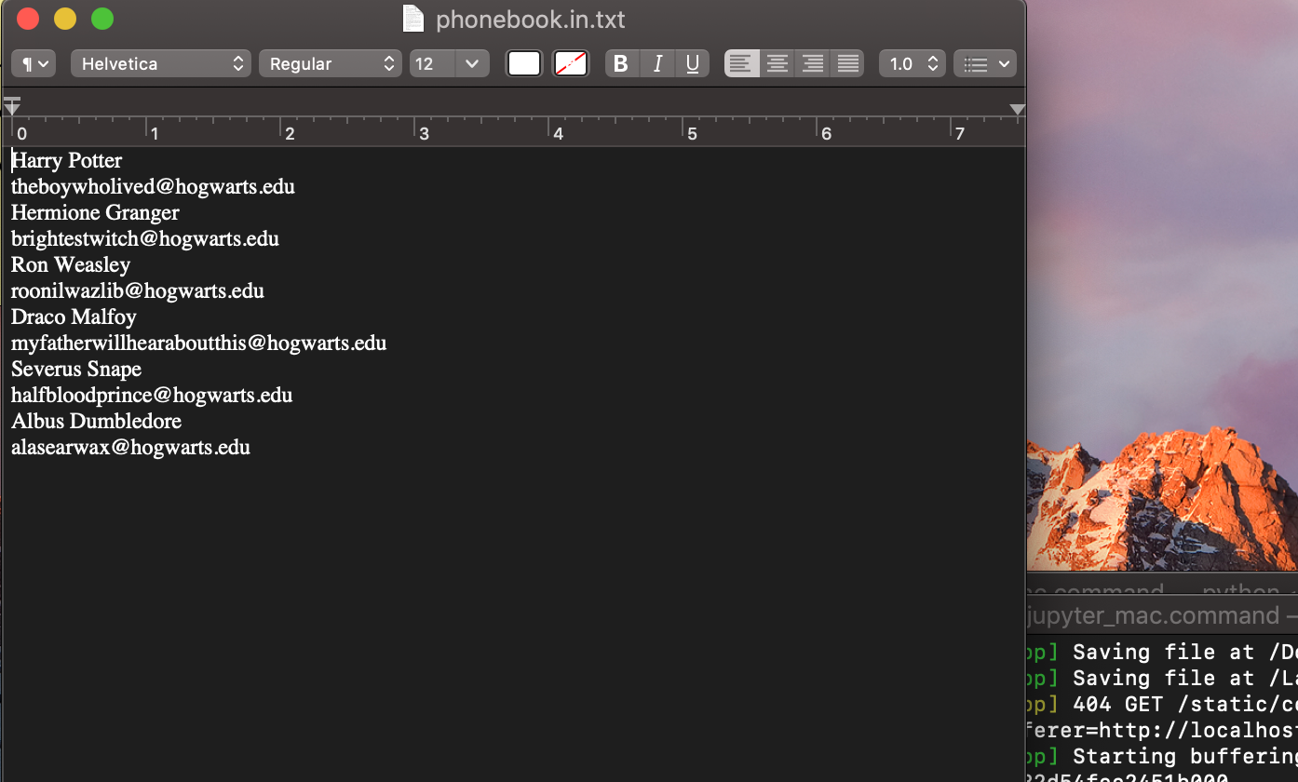Click the left indent marker on the ruler
The height and width of the screenshot is (782, 1298).
point(12,105)
